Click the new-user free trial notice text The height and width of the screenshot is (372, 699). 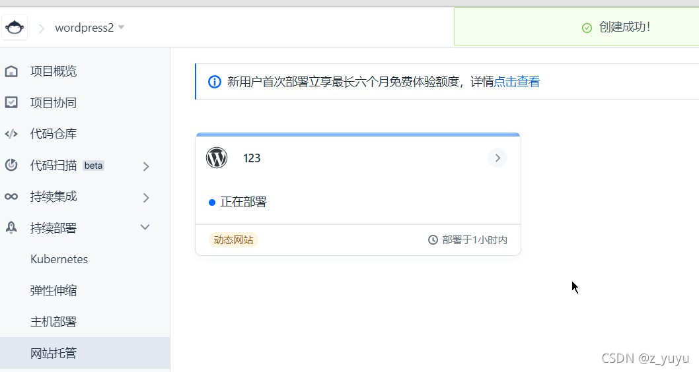pyautogui.click(x=360, y=81)
